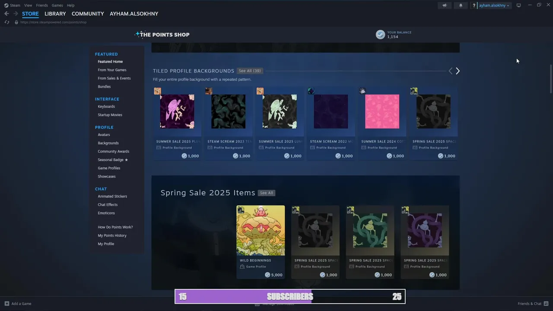This screenshot has height=311, width=553.
Task: Open the ayham.alsokhny account dropdown
Action: tap(494, 5)
